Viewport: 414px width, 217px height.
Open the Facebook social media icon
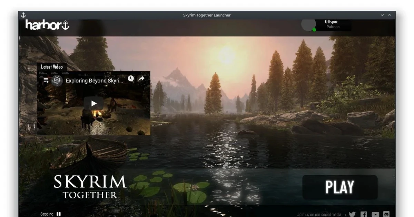tap(364, 214)
